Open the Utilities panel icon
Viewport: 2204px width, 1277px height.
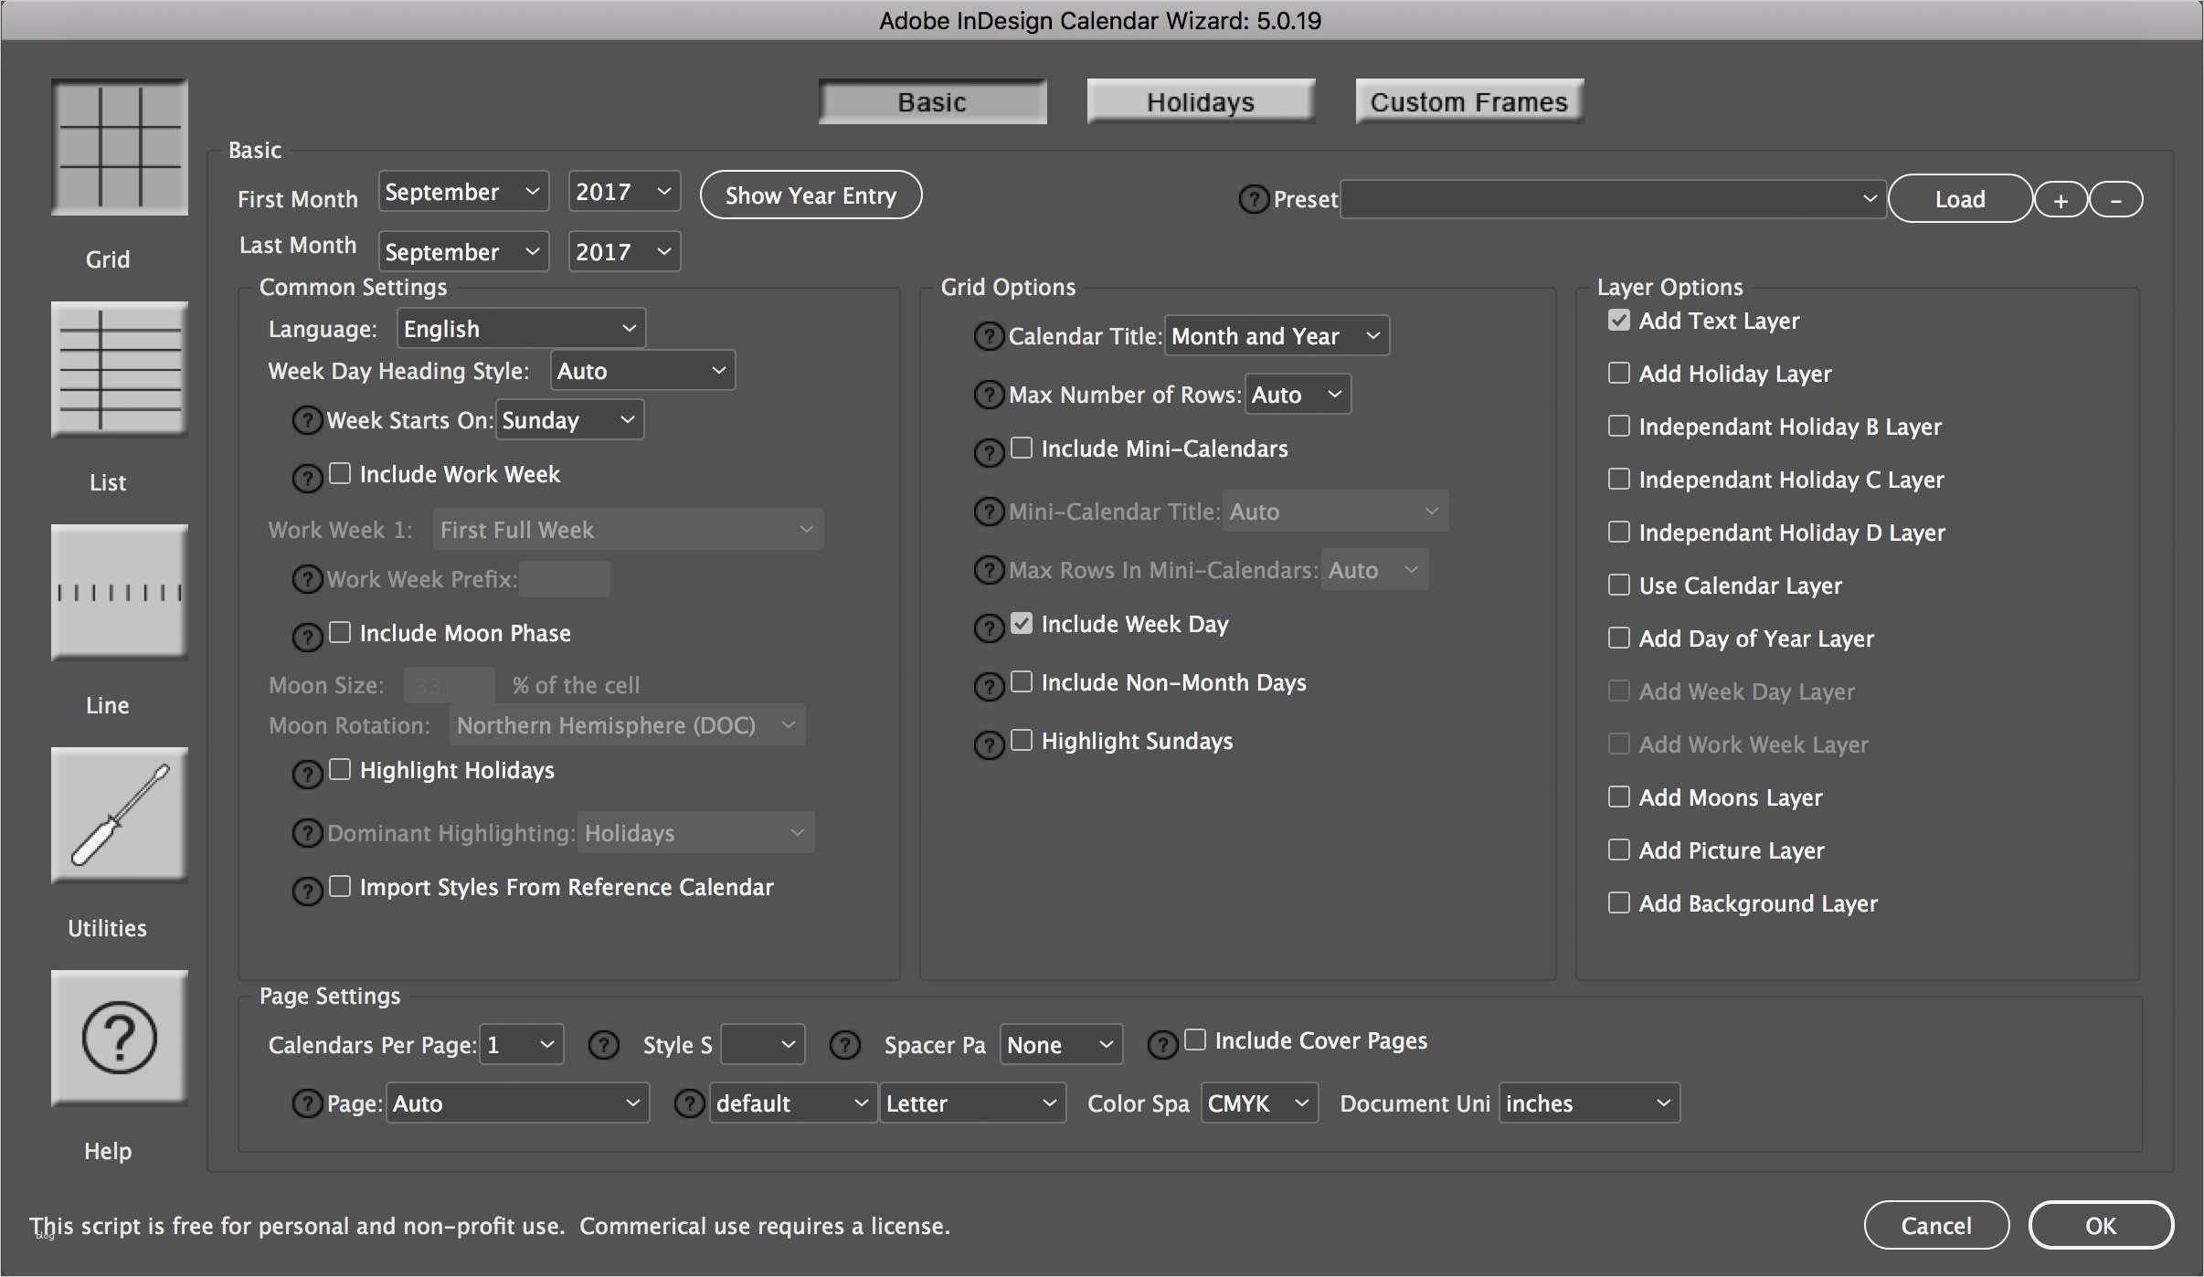[119, 815]
